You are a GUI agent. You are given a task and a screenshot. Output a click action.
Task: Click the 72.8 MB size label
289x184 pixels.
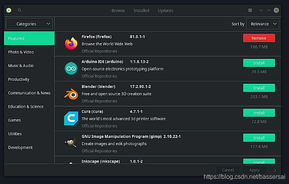pyautogui.click(x=259, y=122)
